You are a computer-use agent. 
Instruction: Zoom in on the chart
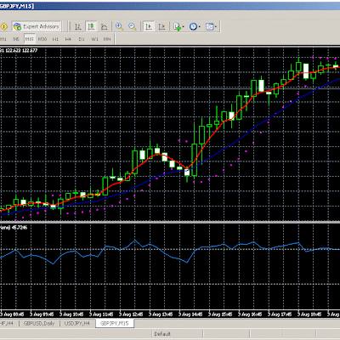(119, 26)
